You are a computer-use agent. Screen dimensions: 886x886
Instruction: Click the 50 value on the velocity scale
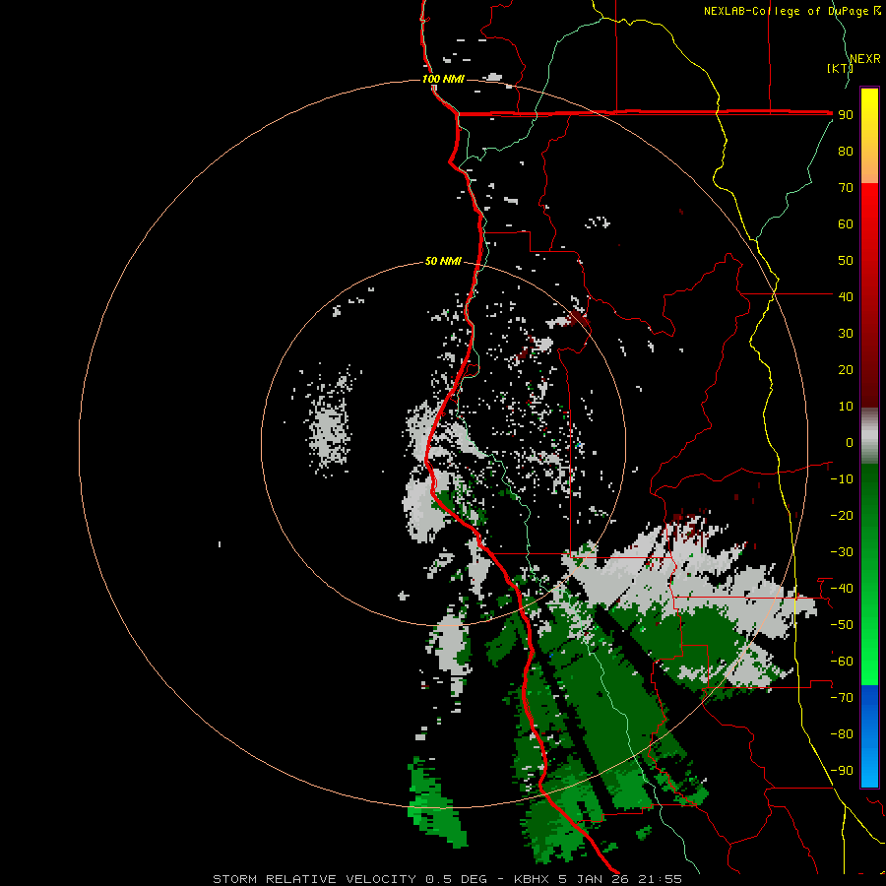click(846, 261)
